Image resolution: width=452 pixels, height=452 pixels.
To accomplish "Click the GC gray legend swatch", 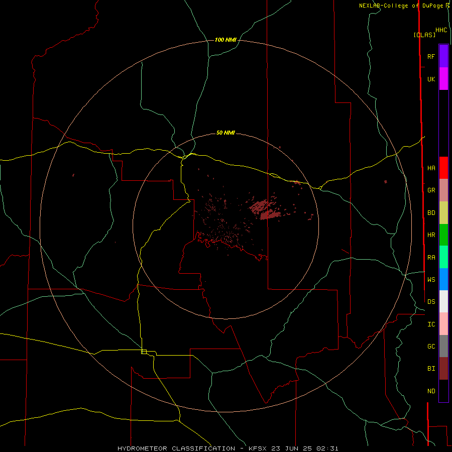I will tap(443, 346).
